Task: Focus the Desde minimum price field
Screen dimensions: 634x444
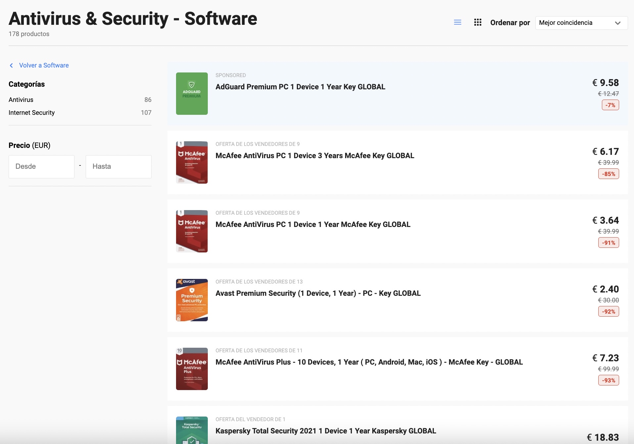Action: pyautogui.click(x=41, y=167)
